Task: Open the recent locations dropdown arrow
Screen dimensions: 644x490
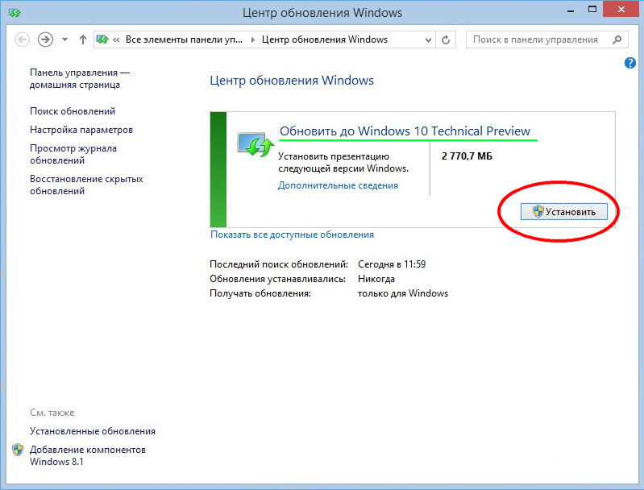Action: coord(65,39)
